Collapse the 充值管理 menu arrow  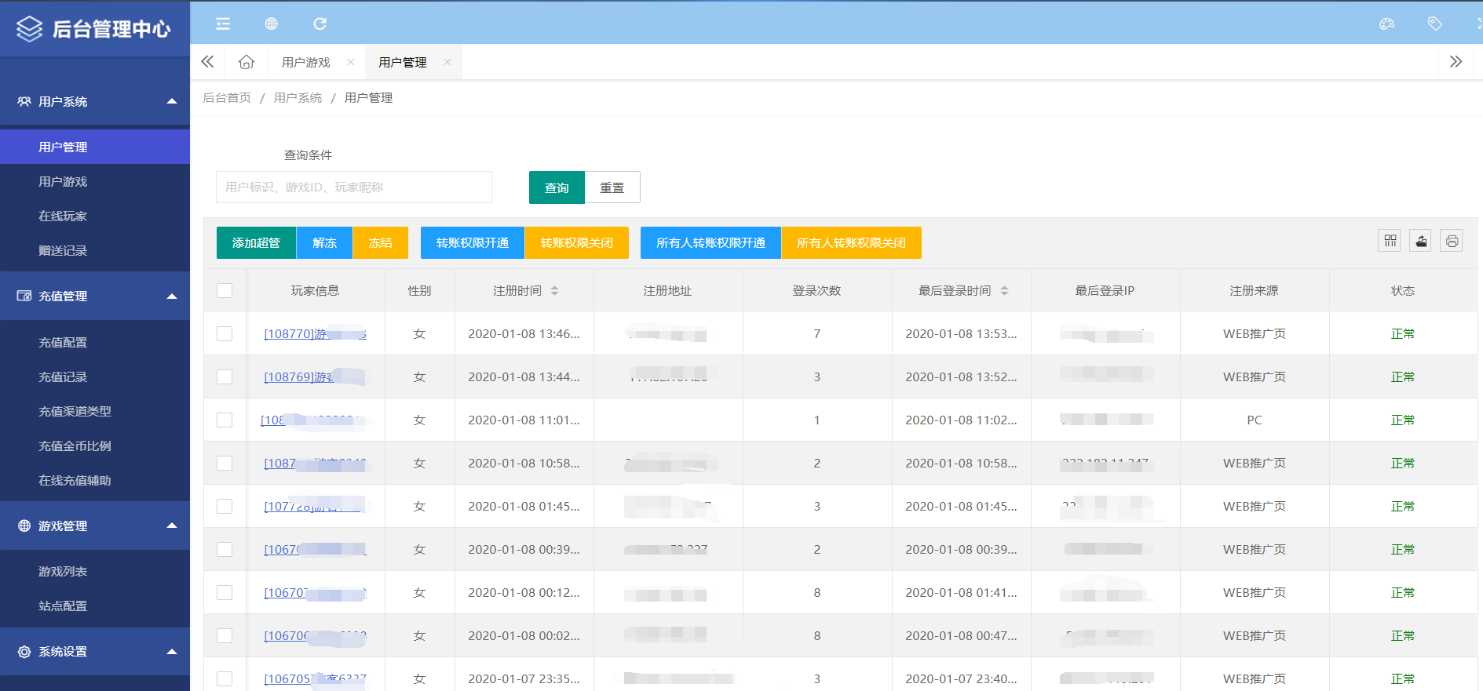click(x=172, y=296)
